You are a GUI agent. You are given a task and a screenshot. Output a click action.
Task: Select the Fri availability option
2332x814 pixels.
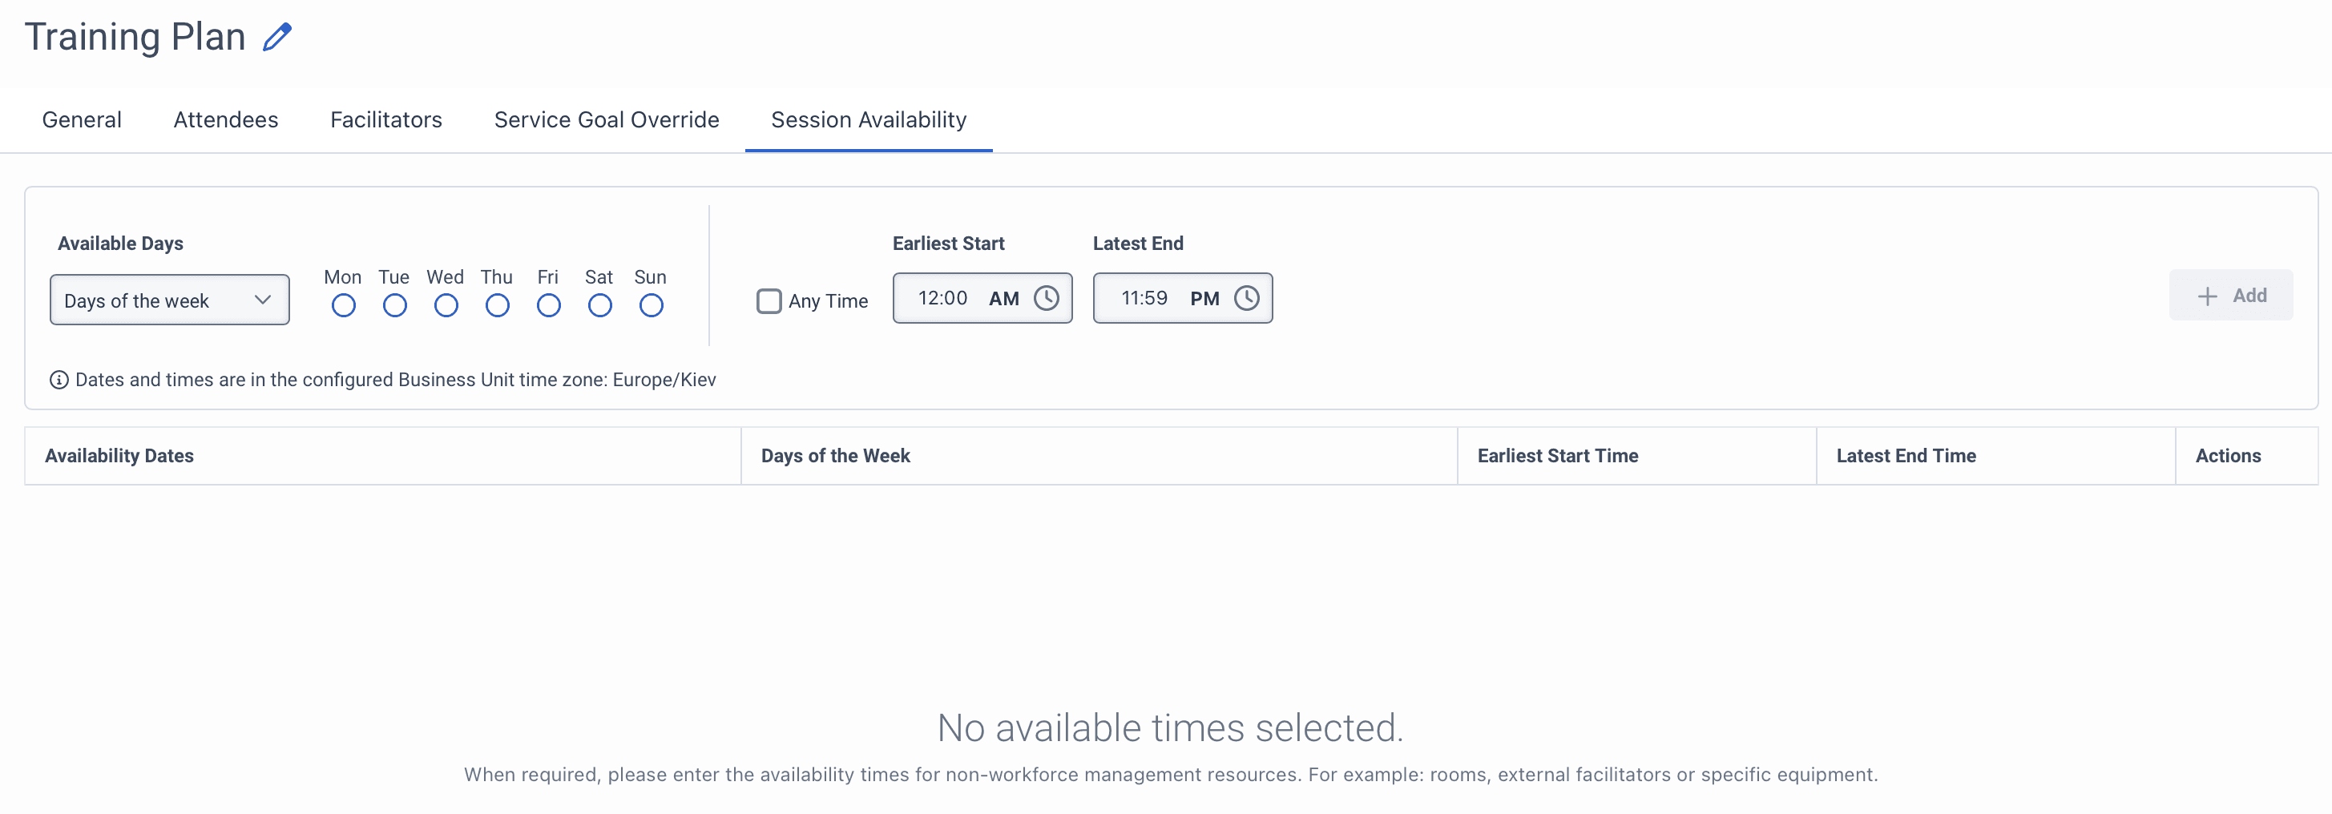[x=547, y=306]
